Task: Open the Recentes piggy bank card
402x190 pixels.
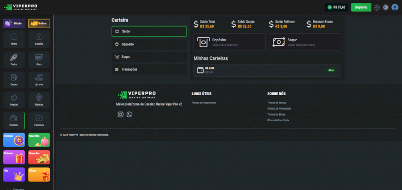Action: point(39,140)
